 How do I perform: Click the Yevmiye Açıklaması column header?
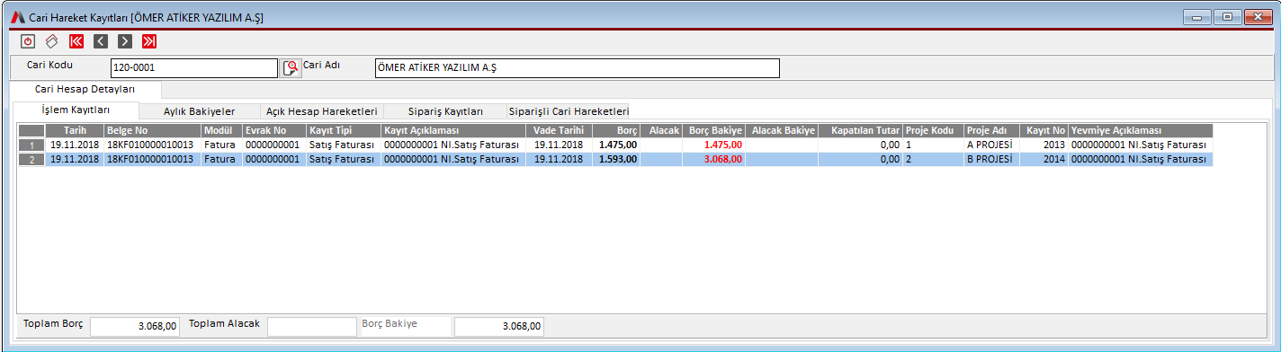(x=1141, y=130)
